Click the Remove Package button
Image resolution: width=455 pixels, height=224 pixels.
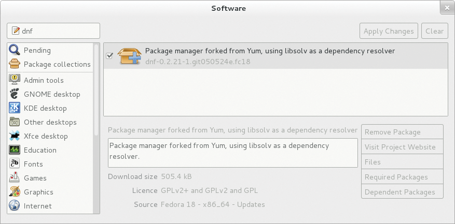(x=402, y=132)
